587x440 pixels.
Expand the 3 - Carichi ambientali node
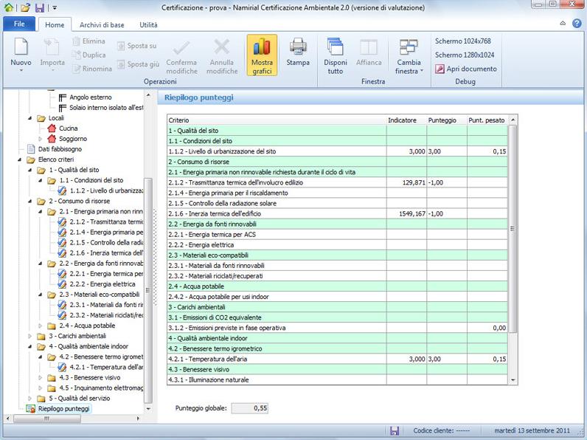[x=30, y=336]
